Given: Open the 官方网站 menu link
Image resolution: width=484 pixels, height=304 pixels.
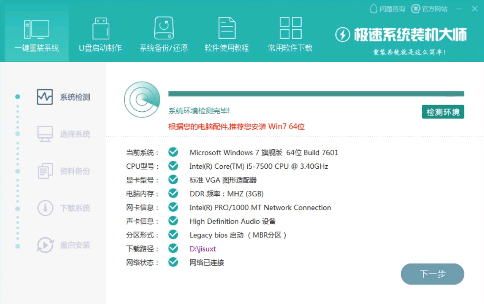Looking at the screenshot, I should point(430,9).
